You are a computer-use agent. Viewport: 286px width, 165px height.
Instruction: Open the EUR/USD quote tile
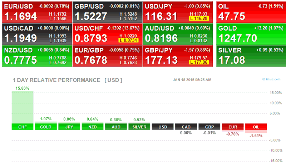point(37,12)
